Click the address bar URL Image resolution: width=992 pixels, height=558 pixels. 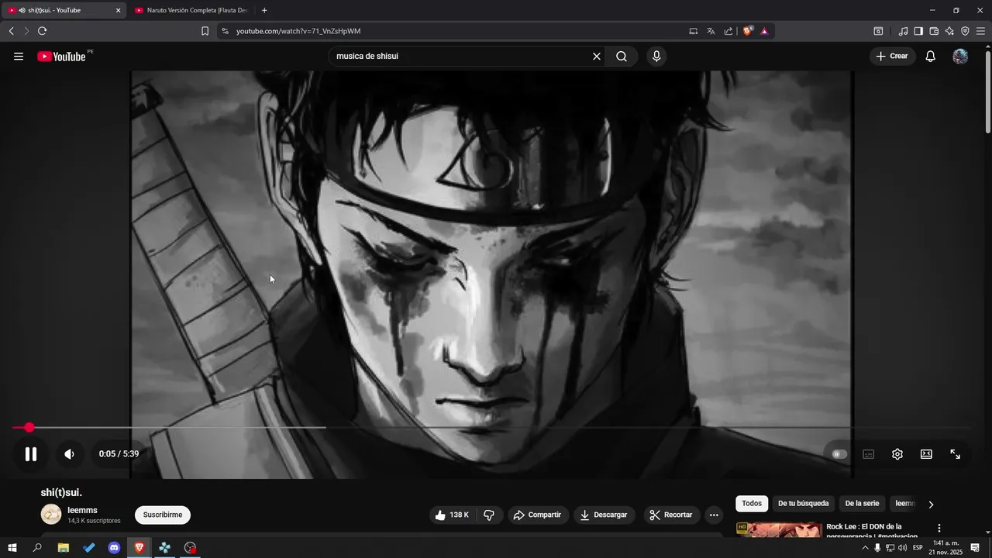[298, 31]
